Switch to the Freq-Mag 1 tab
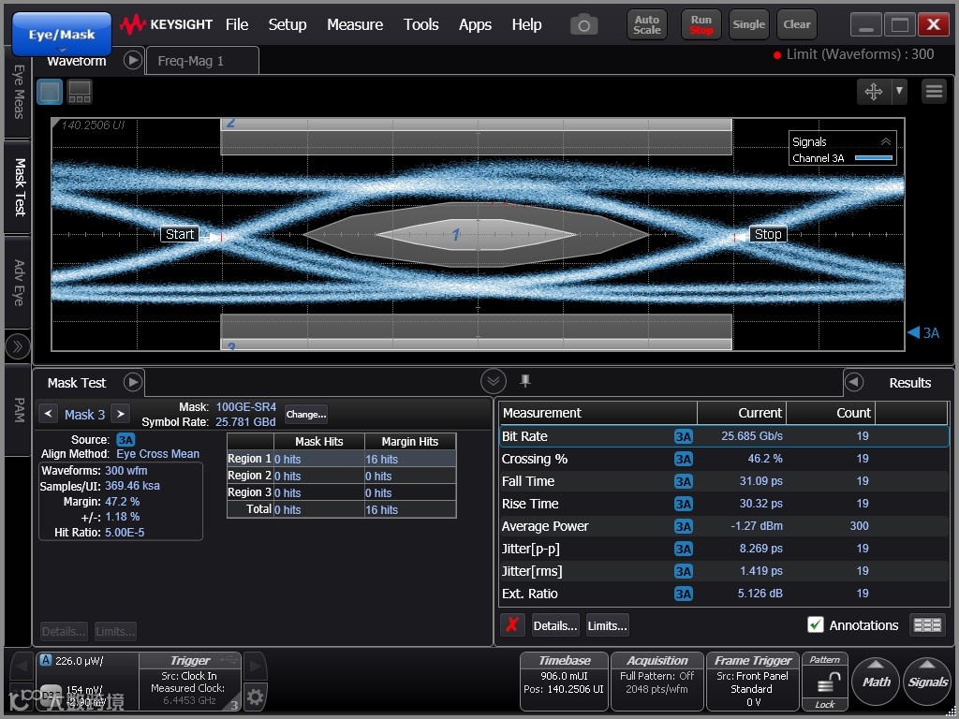 pyautogui.click(x=191, y=61)
